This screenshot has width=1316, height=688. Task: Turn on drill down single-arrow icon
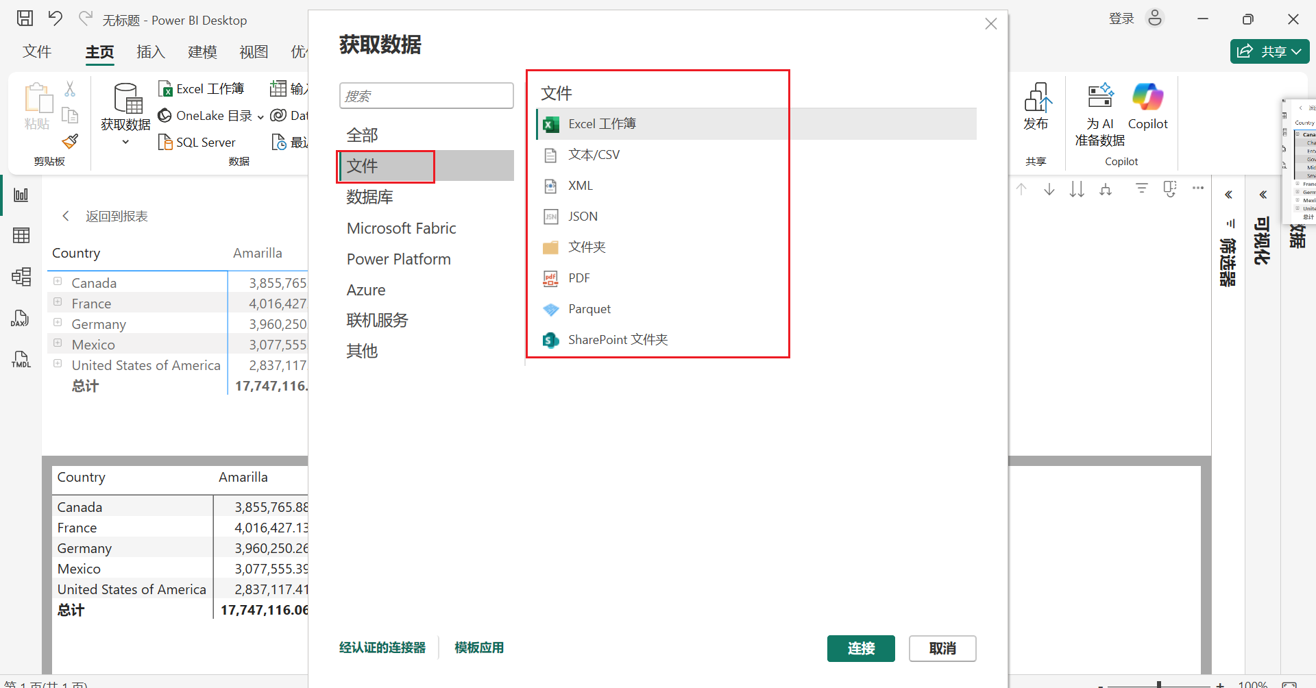click(x=1049, y=189)
